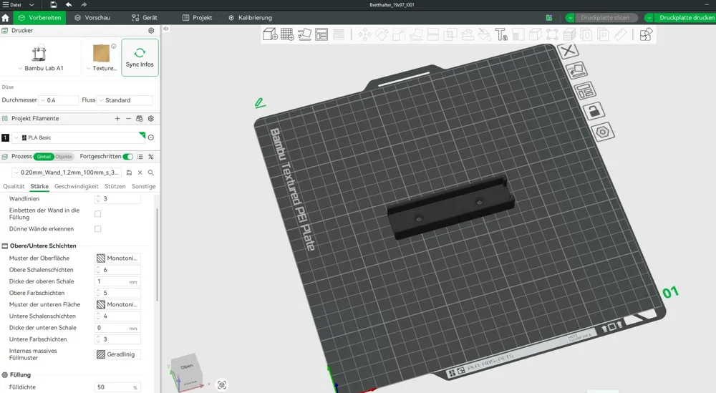The width and height of the screenshot is (716, 393).
Task: Click the Add plate grid icon
Action: pos(287,34)
